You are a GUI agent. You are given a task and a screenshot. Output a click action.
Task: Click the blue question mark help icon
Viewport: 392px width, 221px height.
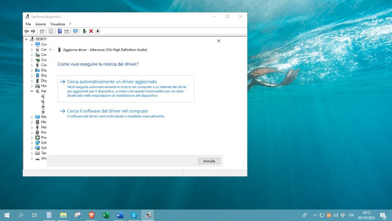[x=60, y=31]
